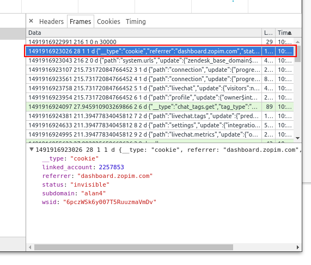
Task: Click the horizontal scrollbar right arrow
Action: pyautogui.click(x=298, y=247)
